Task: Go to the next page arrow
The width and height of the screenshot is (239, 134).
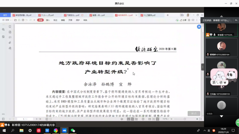Action: [x=37, y=119]
